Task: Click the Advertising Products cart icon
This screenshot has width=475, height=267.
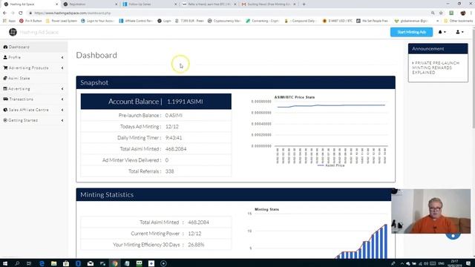Action: click(5, 67)
